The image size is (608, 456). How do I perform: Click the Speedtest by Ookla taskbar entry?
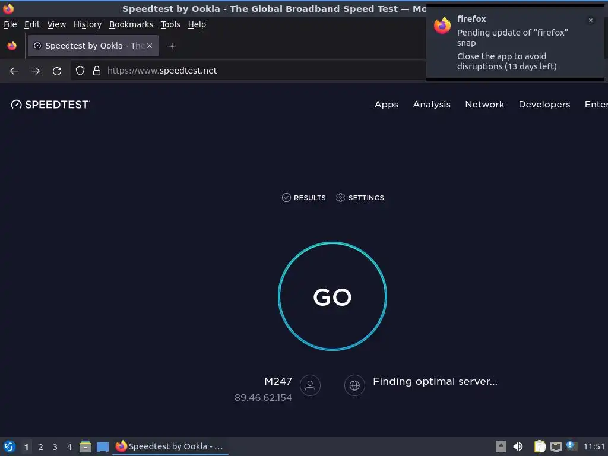(x=170, y=446)
